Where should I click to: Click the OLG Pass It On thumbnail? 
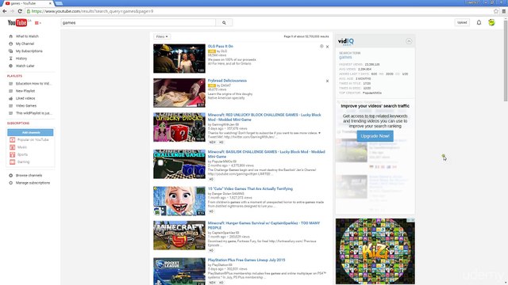point(179,59)
